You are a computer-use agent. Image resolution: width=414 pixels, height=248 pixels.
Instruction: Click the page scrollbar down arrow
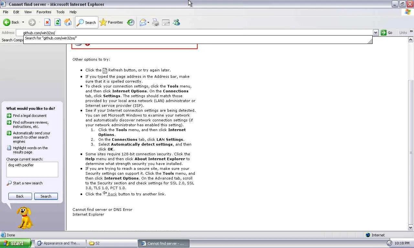[411, 228]
